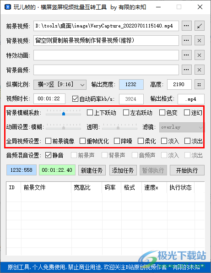Close the application window
The height and width of the screenshot is (273, 211).
[x=200, y=7]
